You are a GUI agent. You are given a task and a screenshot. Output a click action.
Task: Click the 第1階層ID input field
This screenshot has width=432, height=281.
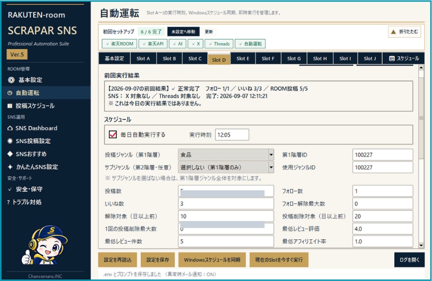coord(382,155)
